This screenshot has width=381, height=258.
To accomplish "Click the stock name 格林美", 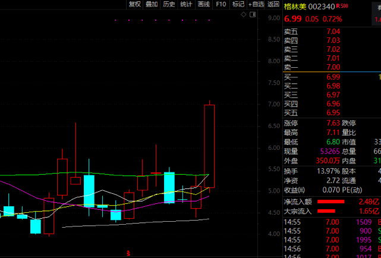I will coord(294,7).
